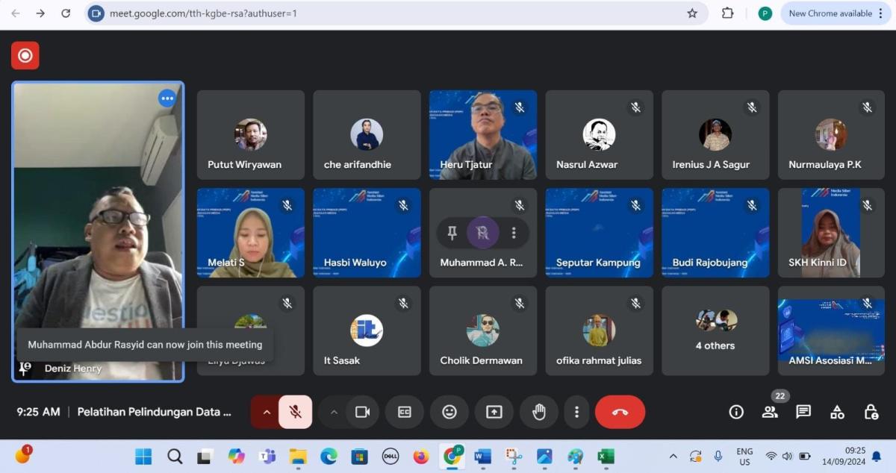Show the 4 others participants tile
The height and width of the screenshot is (473, 896).
(x=715, y=331)
